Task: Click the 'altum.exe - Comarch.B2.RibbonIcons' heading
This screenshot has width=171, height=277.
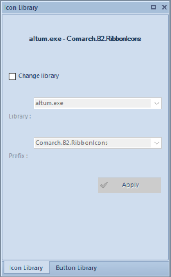Action: pos(85,39)
